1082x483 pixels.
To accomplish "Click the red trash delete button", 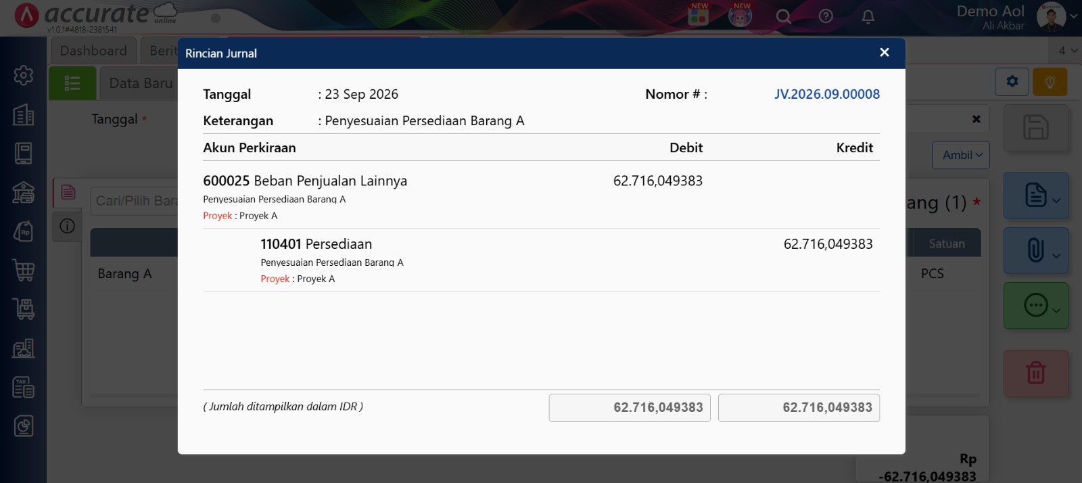I will [1036, 373].
